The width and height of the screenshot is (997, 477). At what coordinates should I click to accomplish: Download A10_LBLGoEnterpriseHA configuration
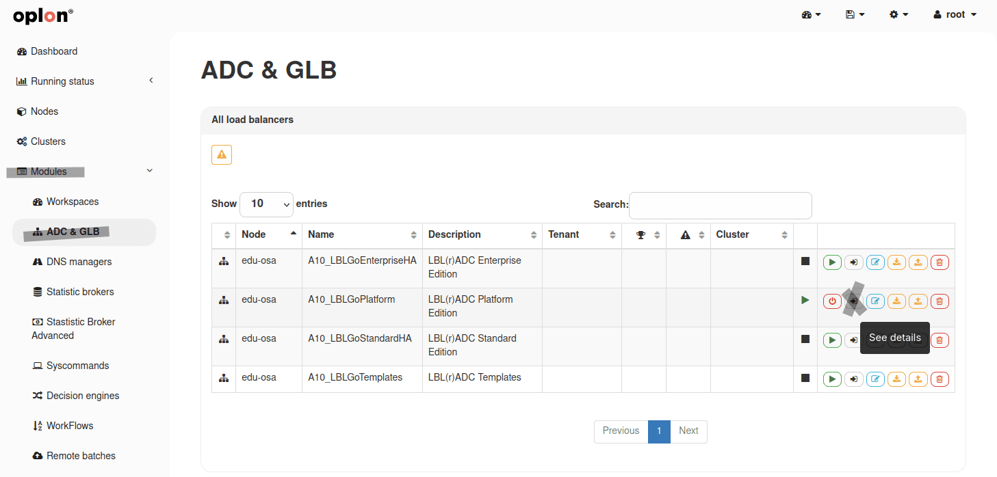point(896,262)
